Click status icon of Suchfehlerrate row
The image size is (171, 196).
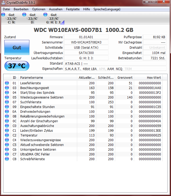click(x=7, y=102)
